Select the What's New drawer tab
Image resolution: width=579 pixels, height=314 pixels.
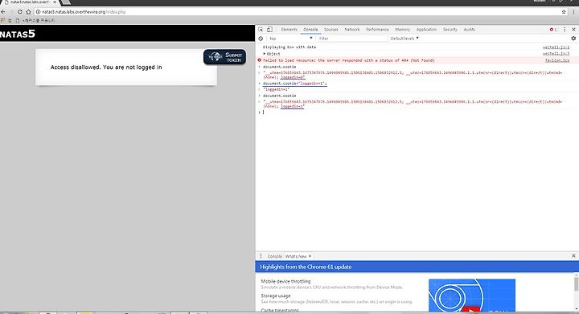click(x=296, y=256)
